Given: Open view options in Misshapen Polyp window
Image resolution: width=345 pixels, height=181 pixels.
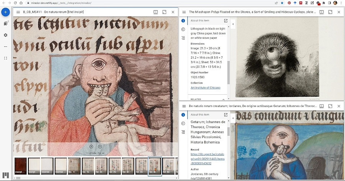Looking at the screenshot, I should tap(322, 12).
